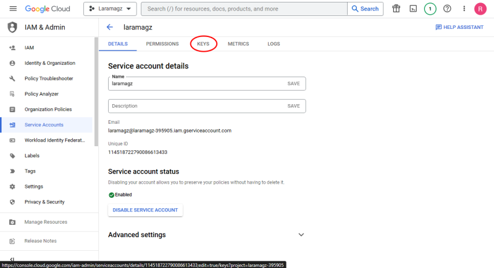Switch to the Permissions tab

(x=162, y=44)
